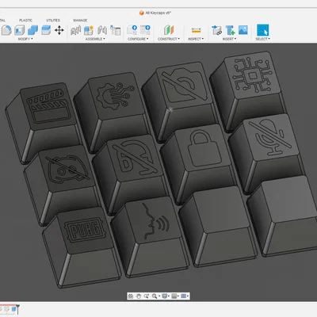317x317 pixels.
Task: Click the Look At navigation icon
Action: [x=131, y=296]
